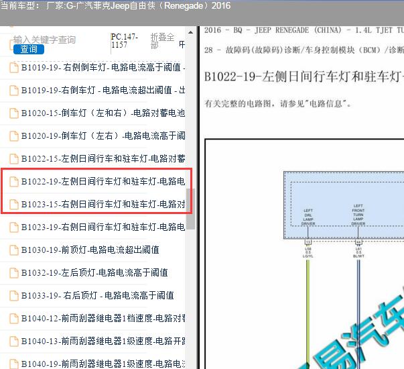Click document icon beside B1019-19- 右侧倒车灯

coord(14,68)
